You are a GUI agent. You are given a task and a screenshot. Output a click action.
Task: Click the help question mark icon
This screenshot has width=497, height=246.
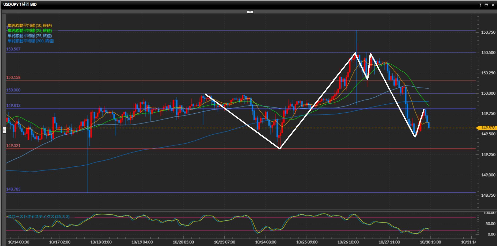tap(480, 5)
